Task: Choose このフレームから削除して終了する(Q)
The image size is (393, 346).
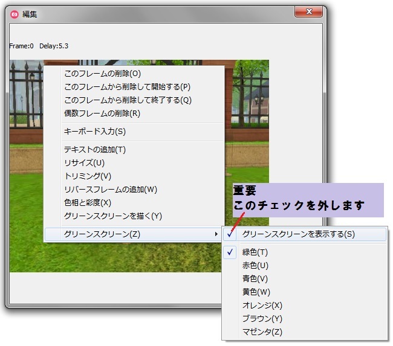Action: 134,100
